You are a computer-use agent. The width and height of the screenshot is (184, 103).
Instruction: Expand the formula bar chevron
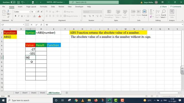click(x=182, y=25)
